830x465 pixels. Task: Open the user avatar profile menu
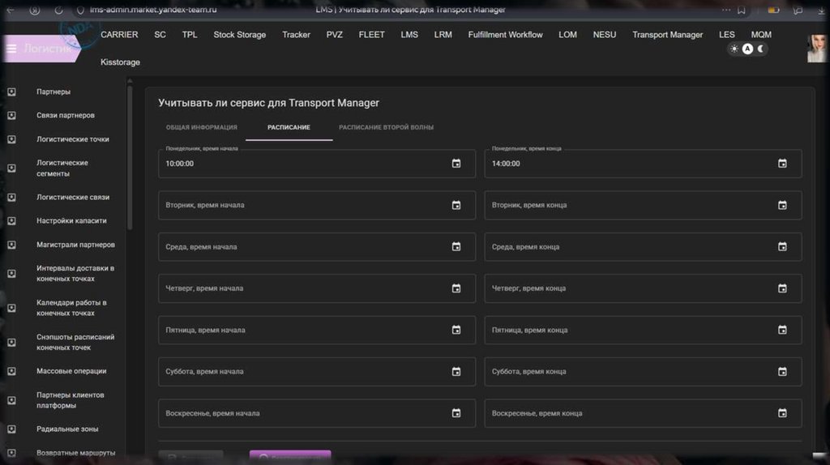[815, 49]
